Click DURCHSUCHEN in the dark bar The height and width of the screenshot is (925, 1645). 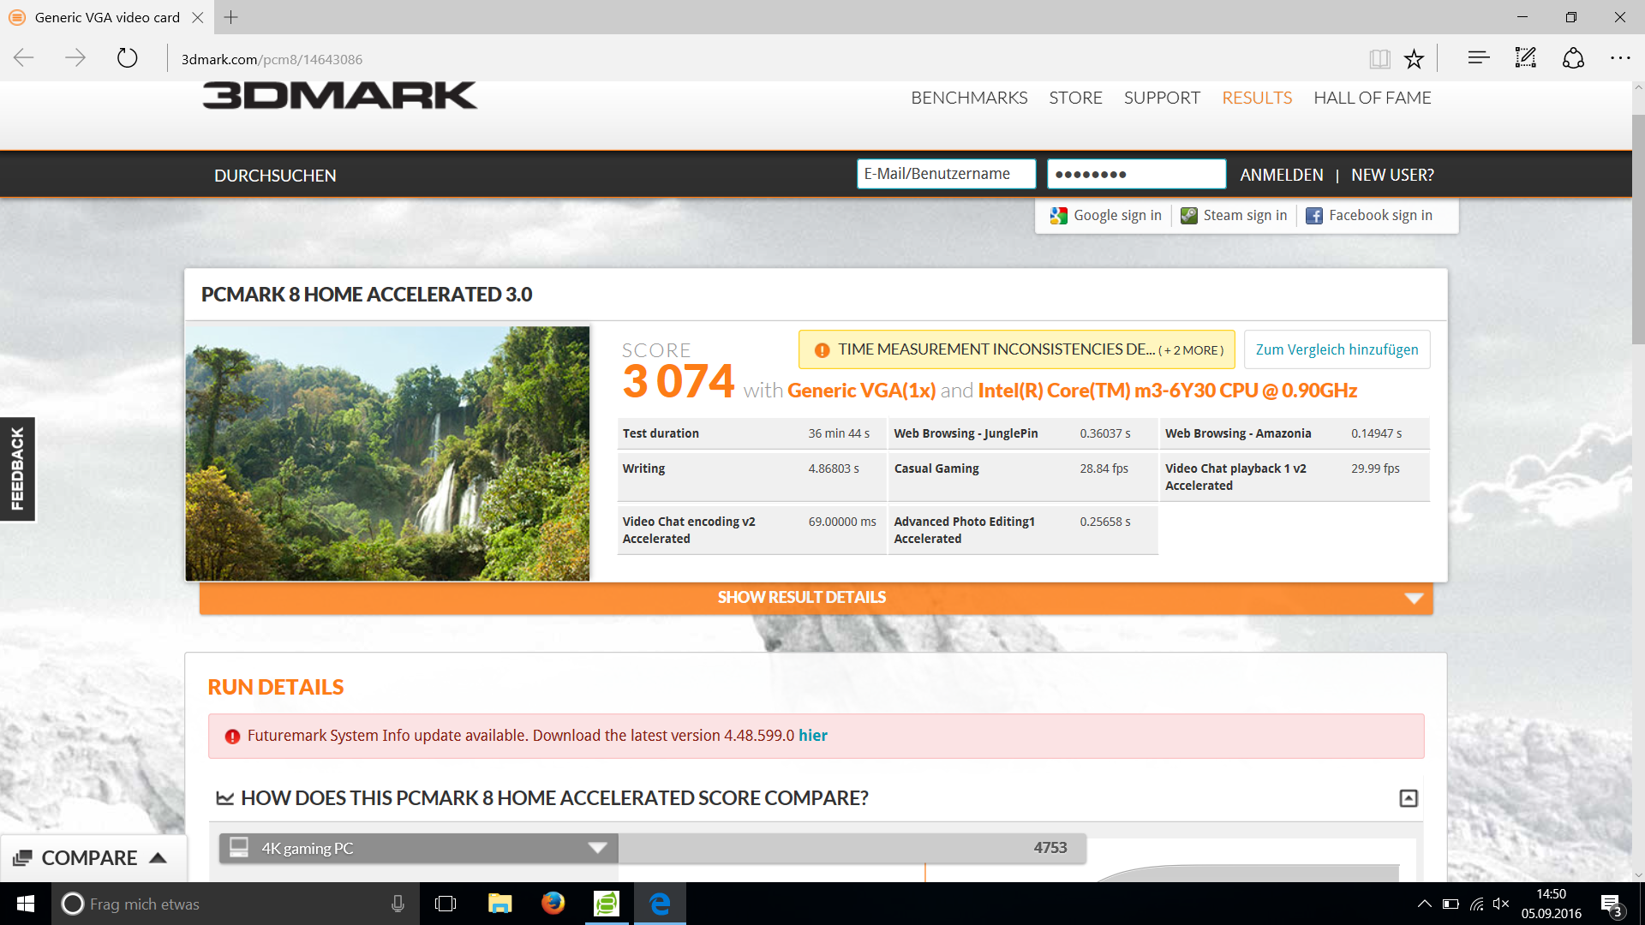click(x=275, y=176)
